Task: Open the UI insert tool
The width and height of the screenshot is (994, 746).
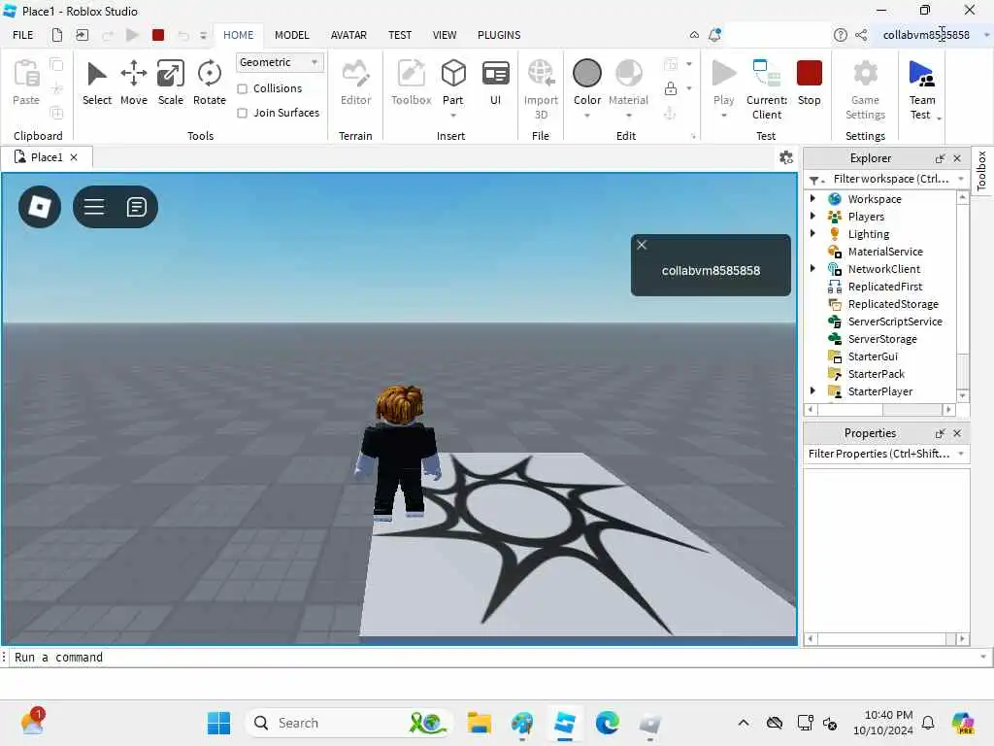Action: pyautogui.click(x=495, y=83)
